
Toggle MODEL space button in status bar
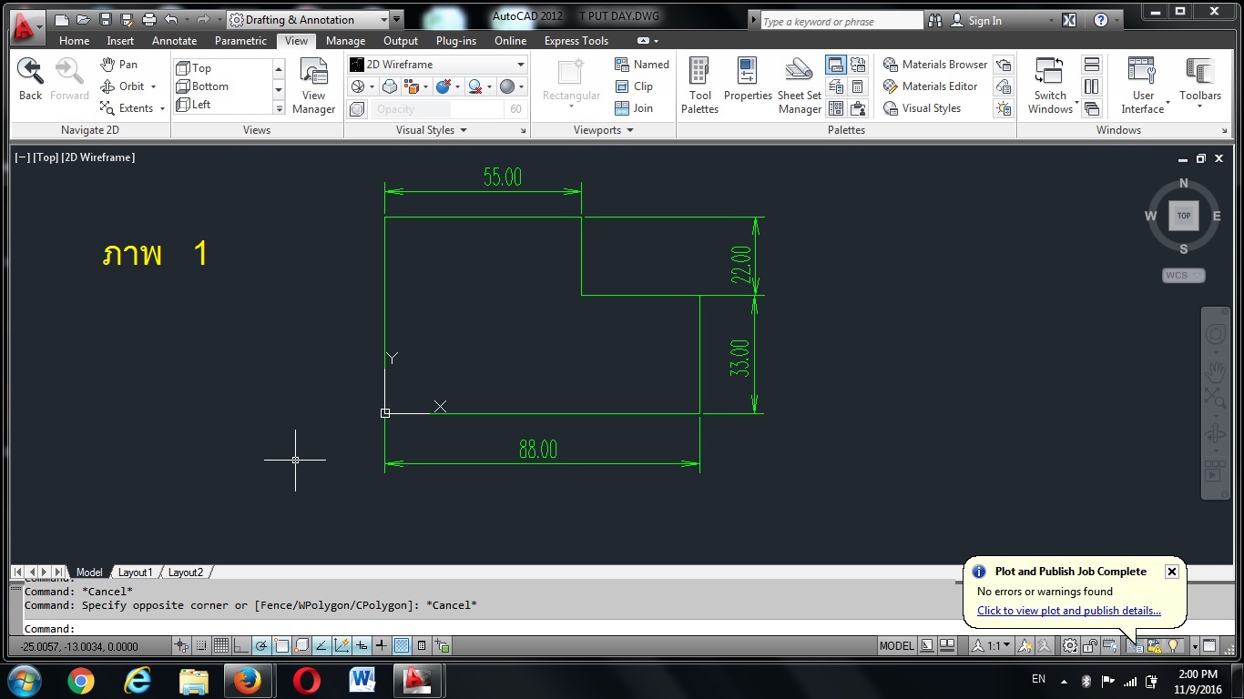click(896, 646)
